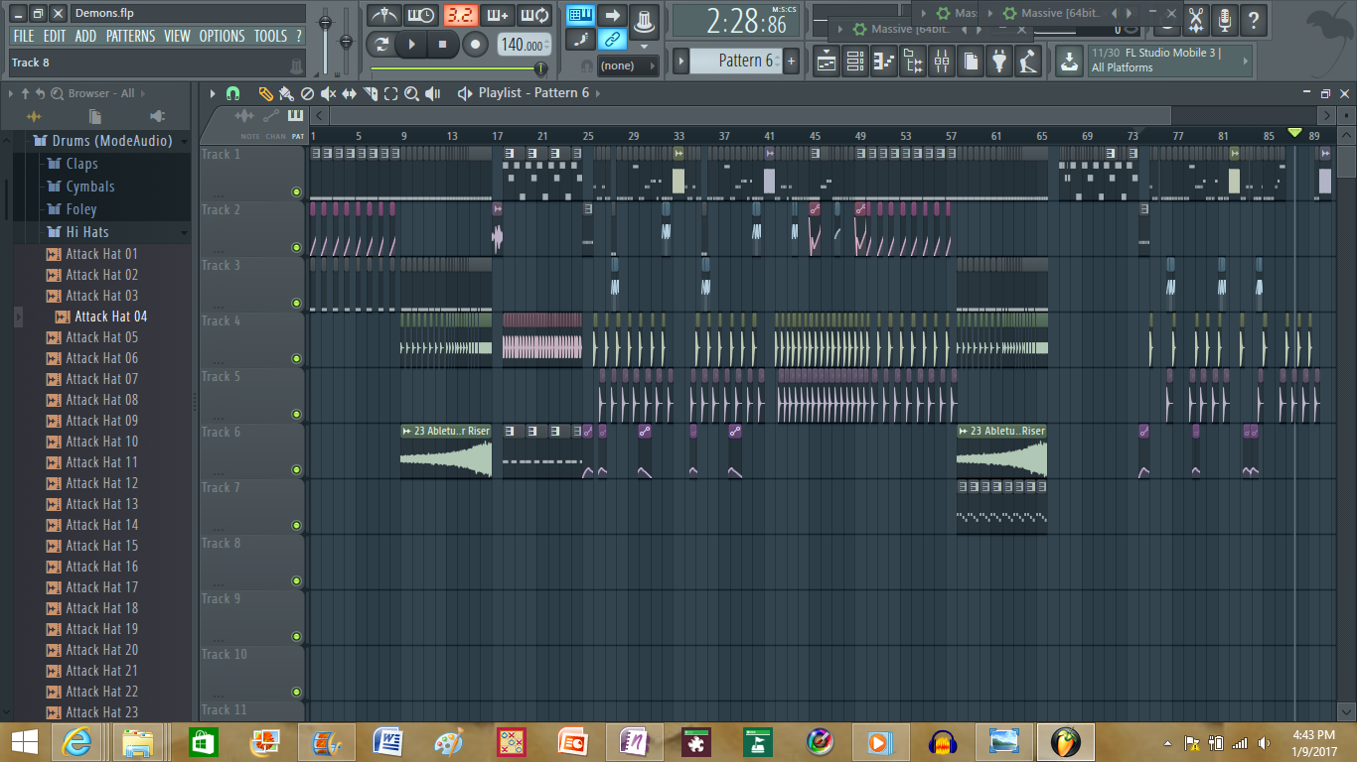Select the Mute tool in playlist toolbar

click(328, 93)
